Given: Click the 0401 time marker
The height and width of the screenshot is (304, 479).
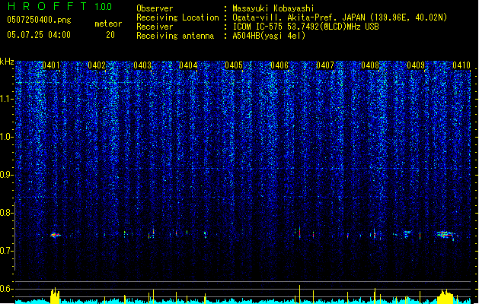Looking at the screenshot, I should point(51,65).
